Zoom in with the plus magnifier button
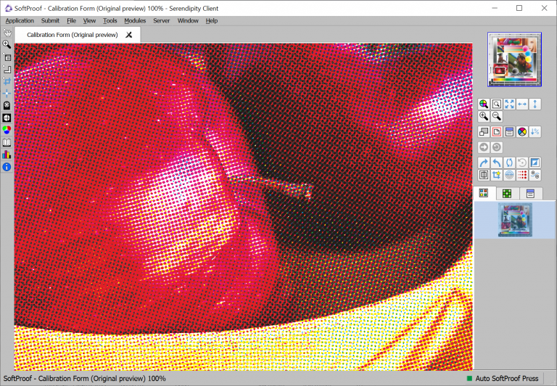The image size is (557, 386). pos(484,116)
